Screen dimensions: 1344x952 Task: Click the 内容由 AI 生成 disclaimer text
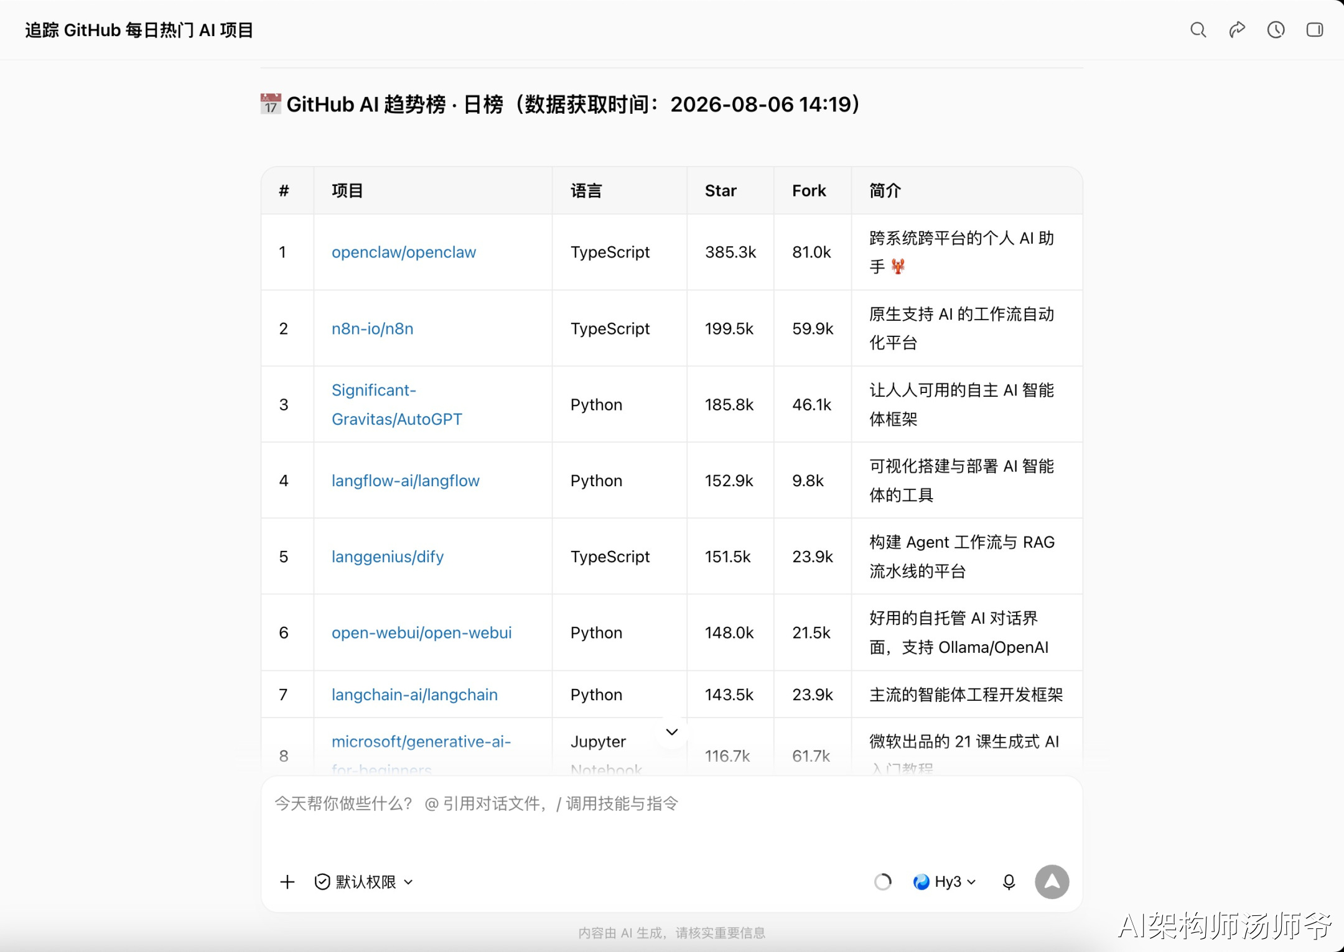point(672,933)
